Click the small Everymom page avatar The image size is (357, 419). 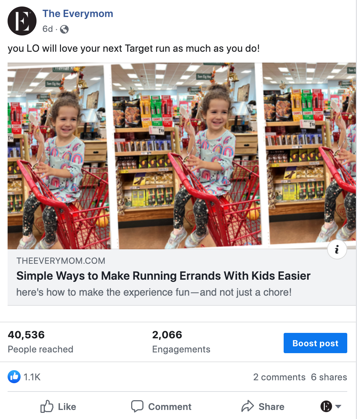[326, 406]
